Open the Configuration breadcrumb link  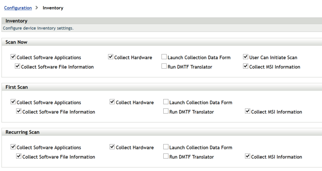point(18,8)
